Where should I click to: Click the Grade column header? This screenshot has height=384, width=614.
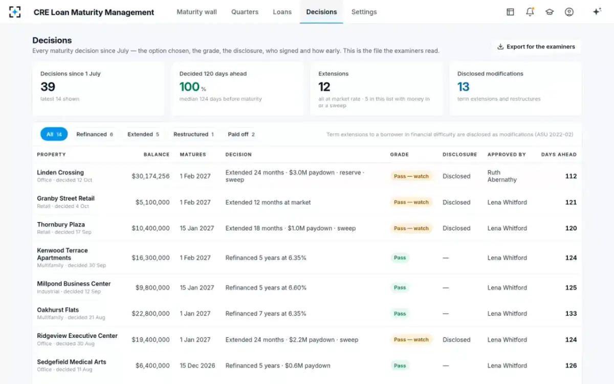click(x=399, y=154)
